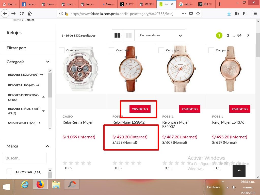Open the fourth taskbar app icon
260x195 pixels.
[72, 184]
